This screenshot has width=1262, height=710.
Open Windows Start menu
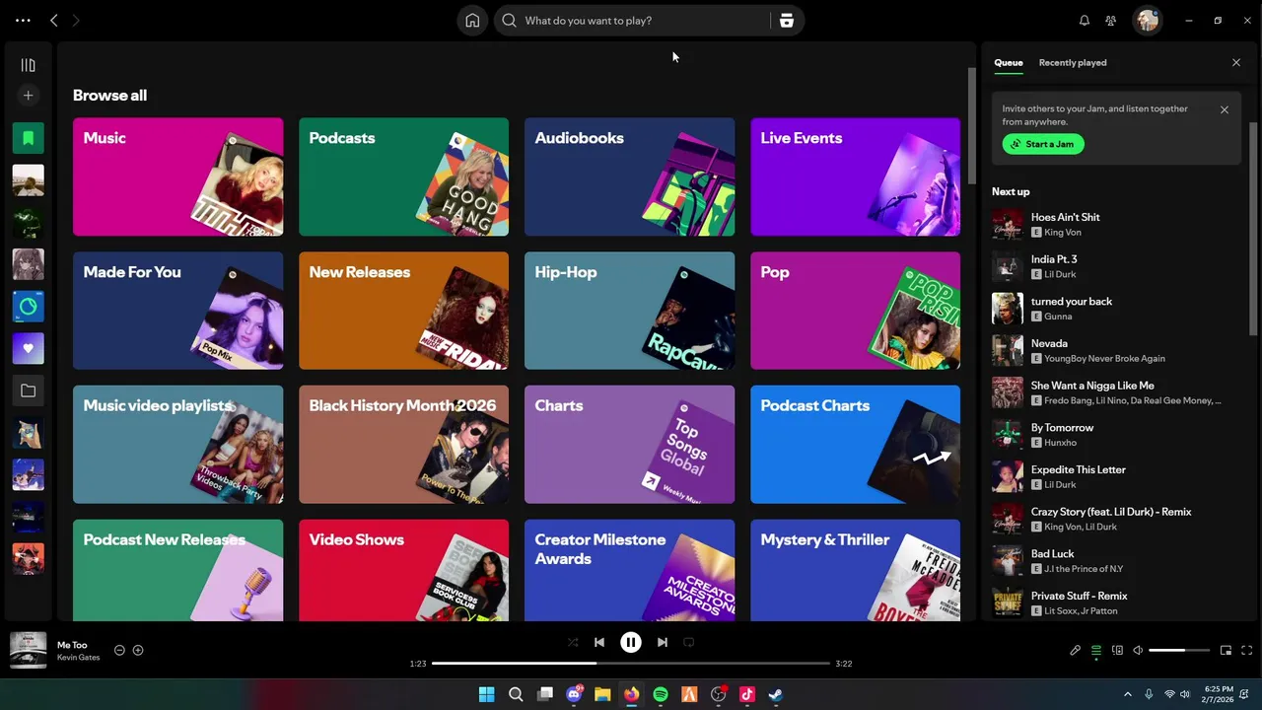tap(486, 694)
